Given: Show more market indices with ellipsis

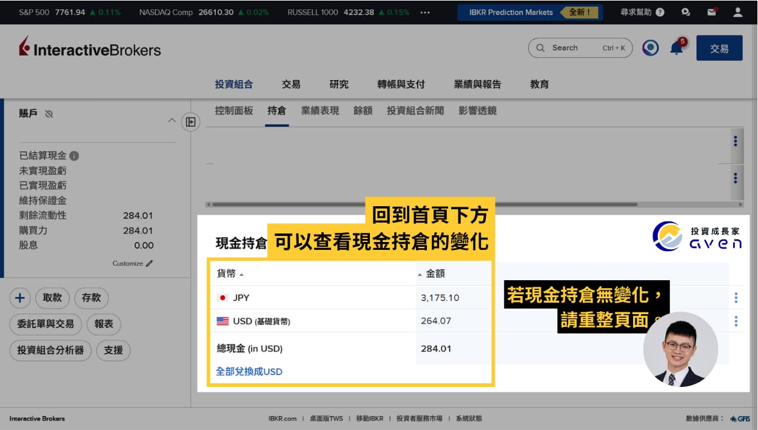Looking at the screenshot, I should click(424, 12).
